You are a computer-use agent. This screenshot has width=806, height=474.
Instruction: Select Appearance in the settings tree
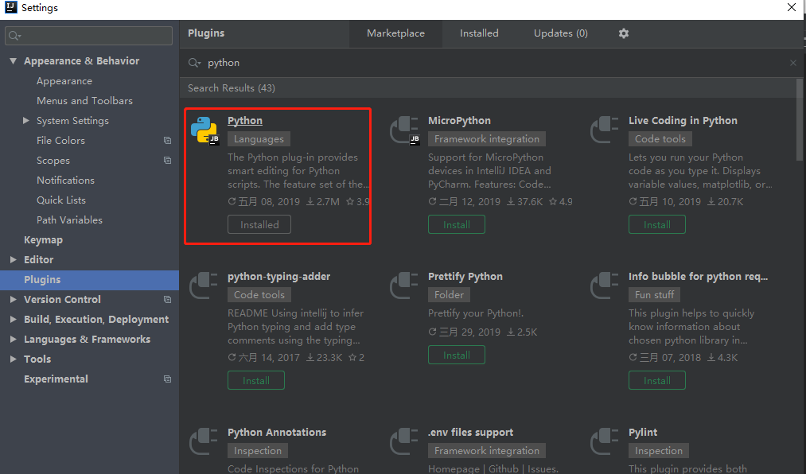coord(64,81)
